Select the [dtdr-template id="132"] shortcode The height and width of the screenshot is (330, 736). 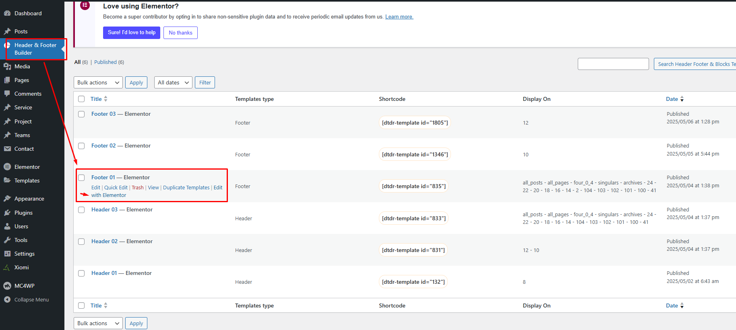pos(413,282)
